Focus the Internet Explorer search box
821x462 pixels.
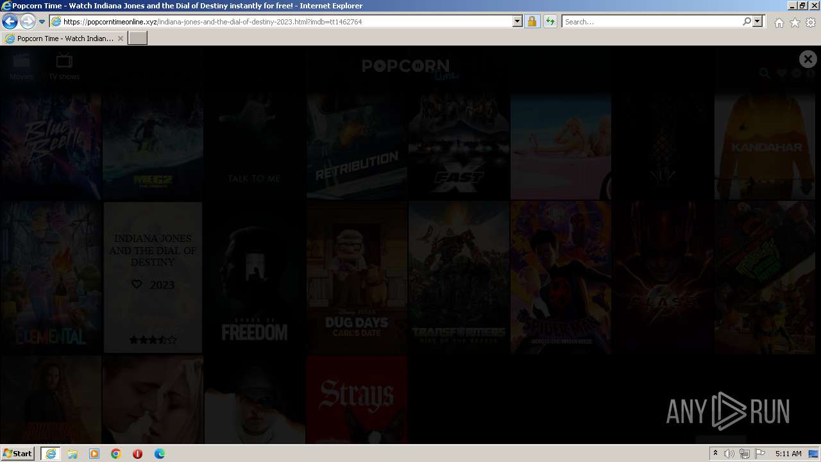[652, 21]
